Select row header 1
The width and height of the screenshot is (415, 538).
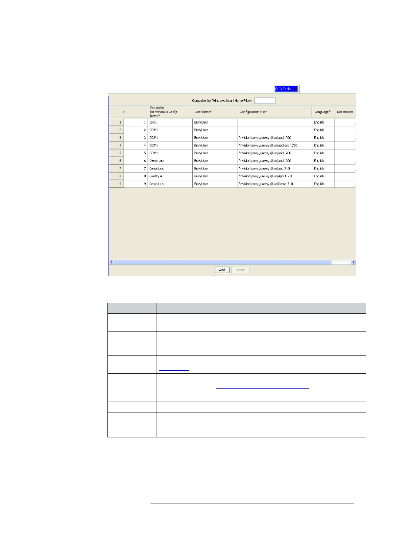tap(116, 122)
